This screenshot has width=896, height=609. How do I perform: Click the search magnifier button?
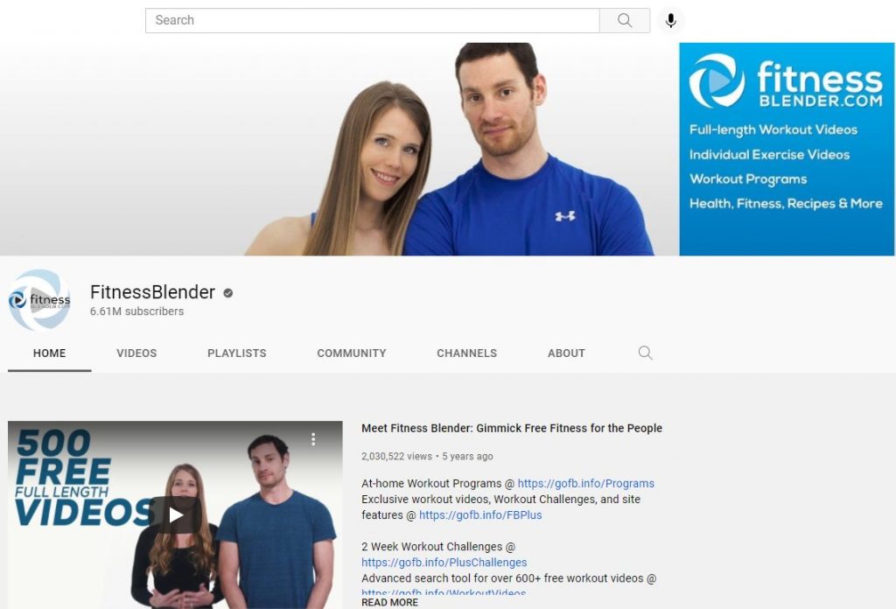point(625,21)
